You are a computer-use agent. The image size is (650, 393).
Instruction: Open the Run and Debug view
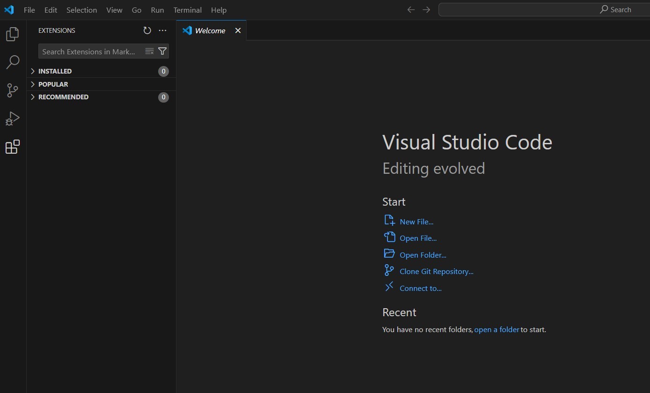[13, 119]
